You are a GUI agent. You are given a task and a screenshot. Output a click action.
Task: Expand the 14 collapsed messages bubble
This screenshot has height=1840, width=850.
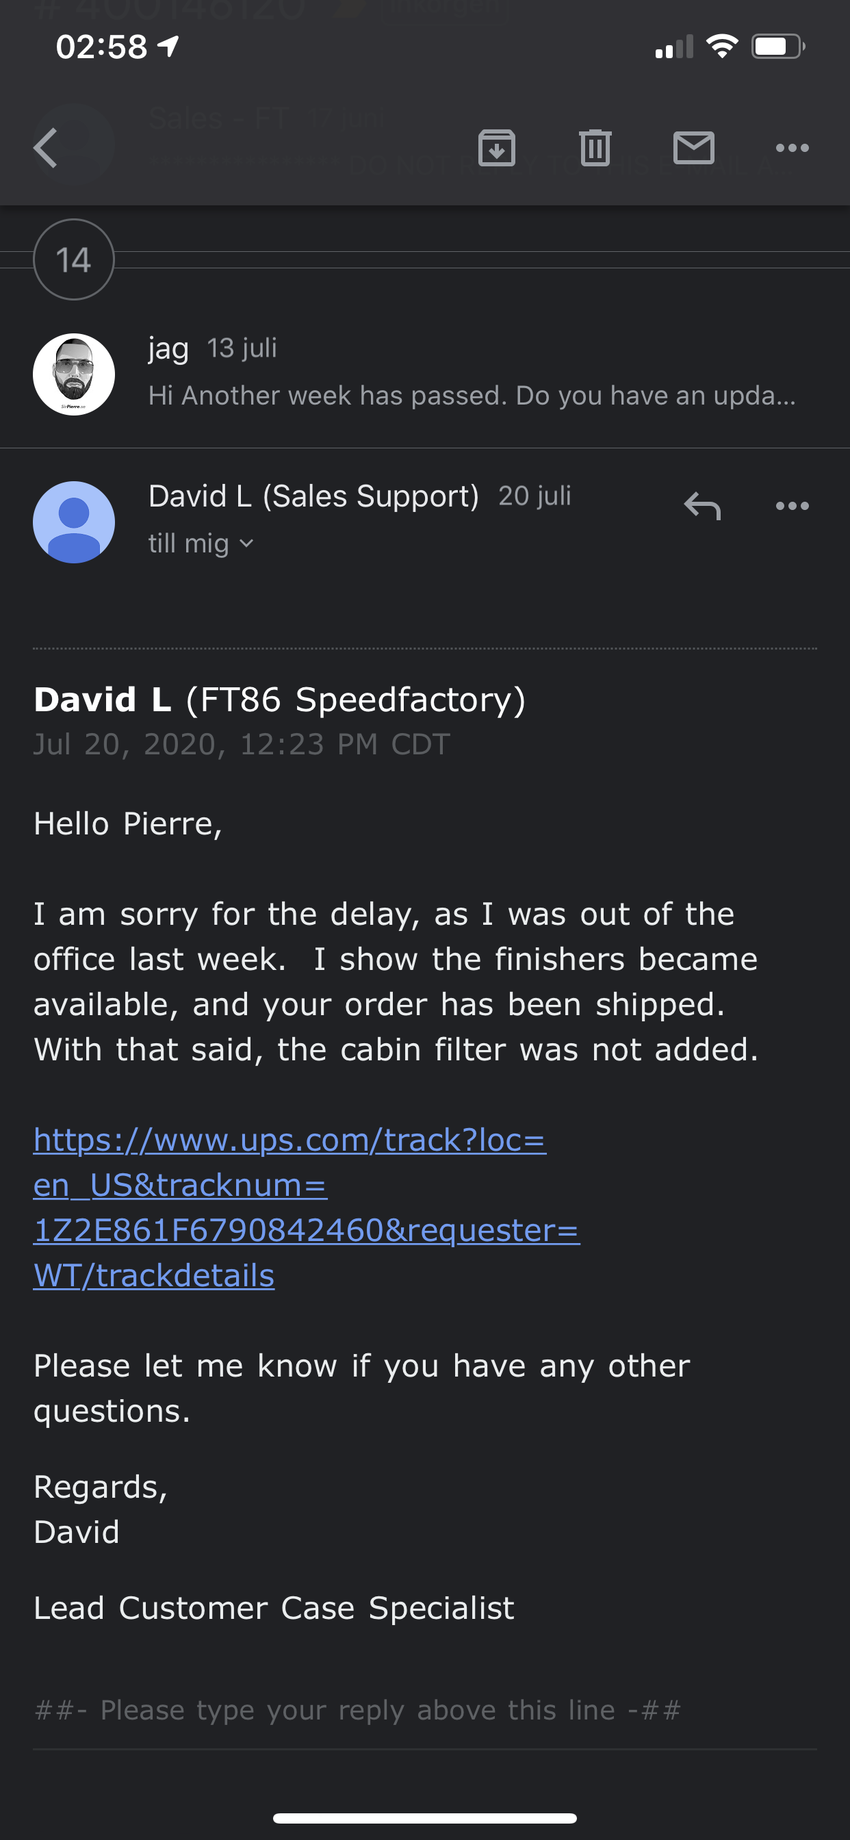[x=74, y=259]
